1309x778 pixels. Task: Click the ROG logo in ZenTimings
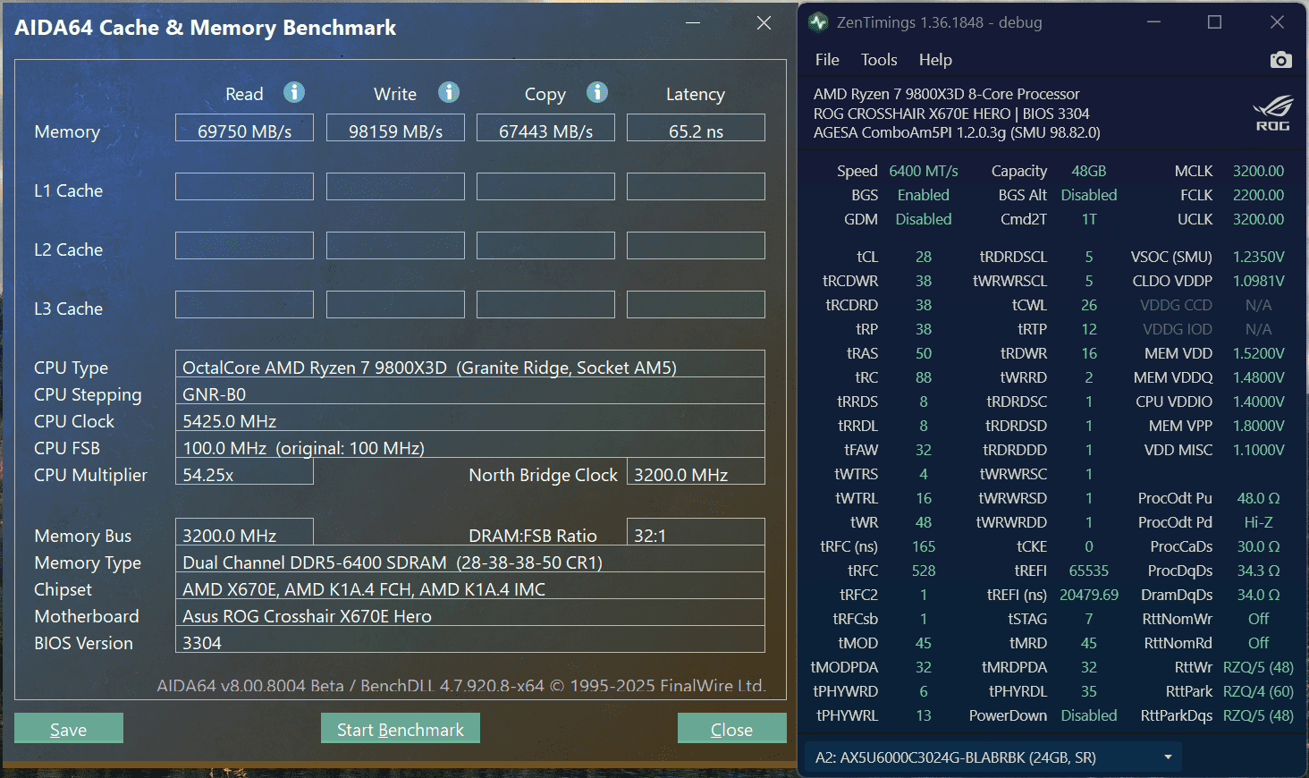[x=1272, y=114]
